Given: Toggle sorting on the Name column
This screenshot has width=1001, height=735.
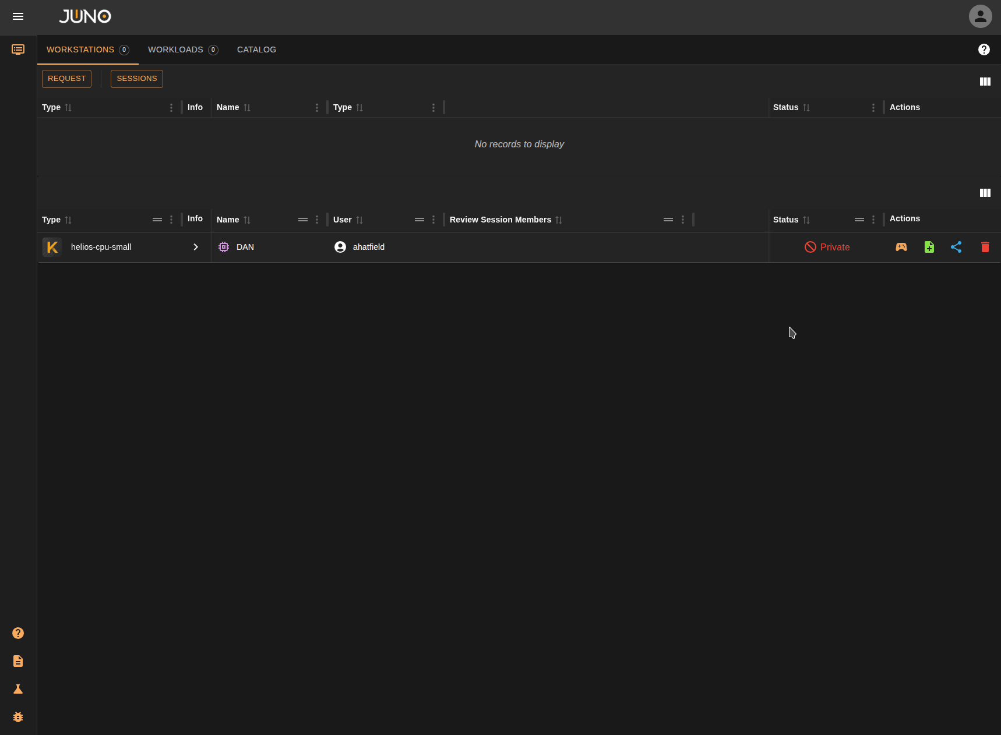Looking at the screenshot, I should (248, 220).
